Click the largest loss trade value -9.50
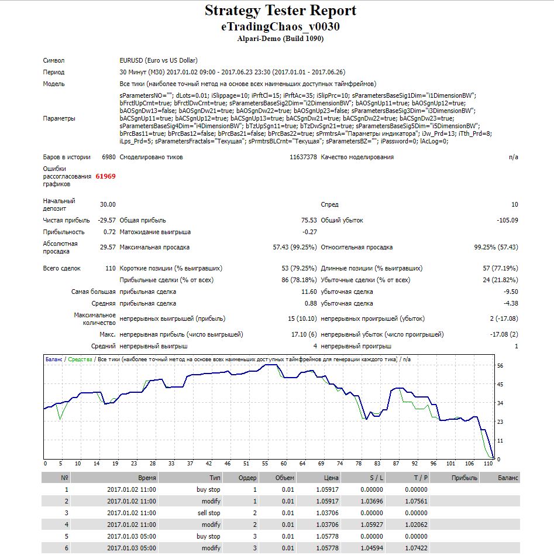The width and height of the screenshot is (554, 555). click(x=511, y=292)
